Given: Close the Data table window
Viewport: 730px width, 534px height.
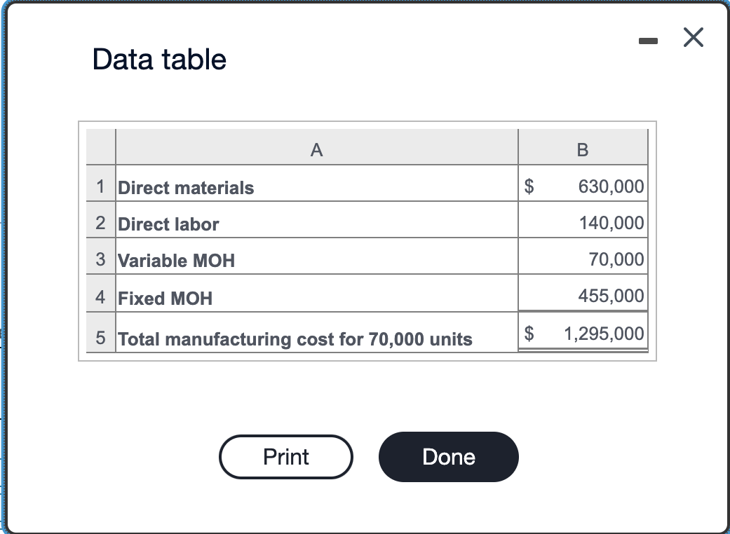Looking at the screenshot, I should click(x=692, y=38).
